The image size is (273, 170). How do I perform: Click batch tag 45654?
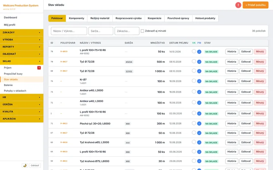pos(129,62)
